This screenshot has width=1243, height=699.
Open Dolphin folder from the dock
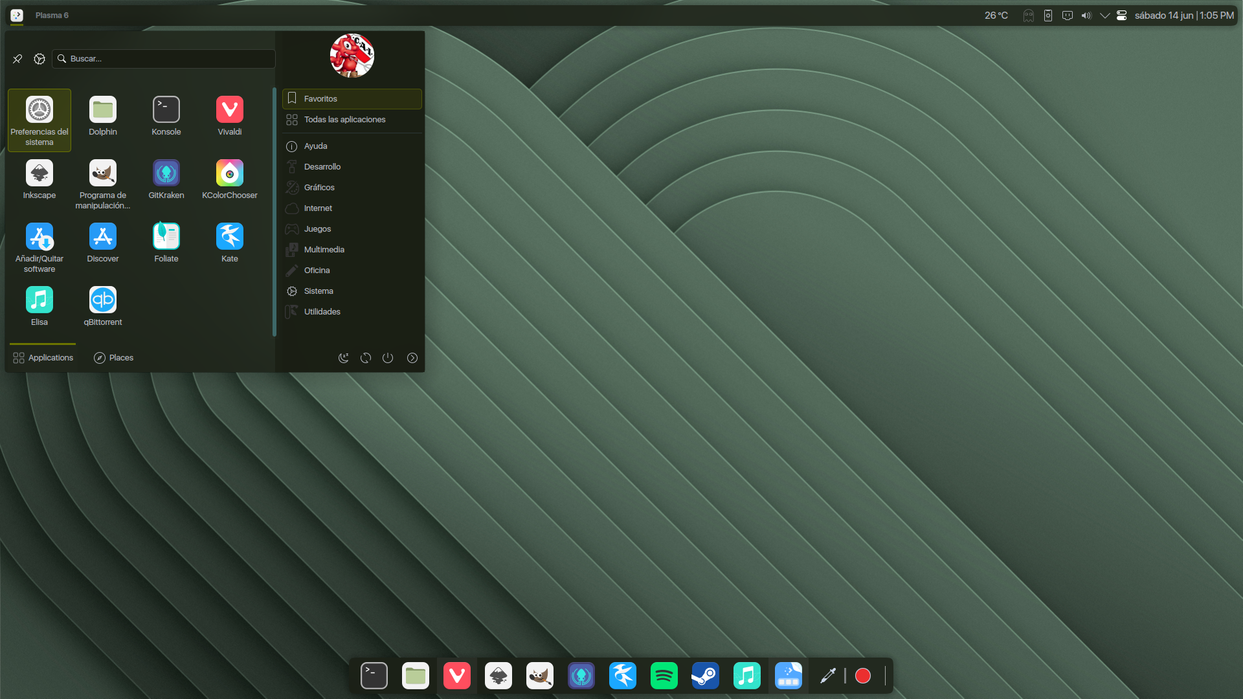coord(416,676)
